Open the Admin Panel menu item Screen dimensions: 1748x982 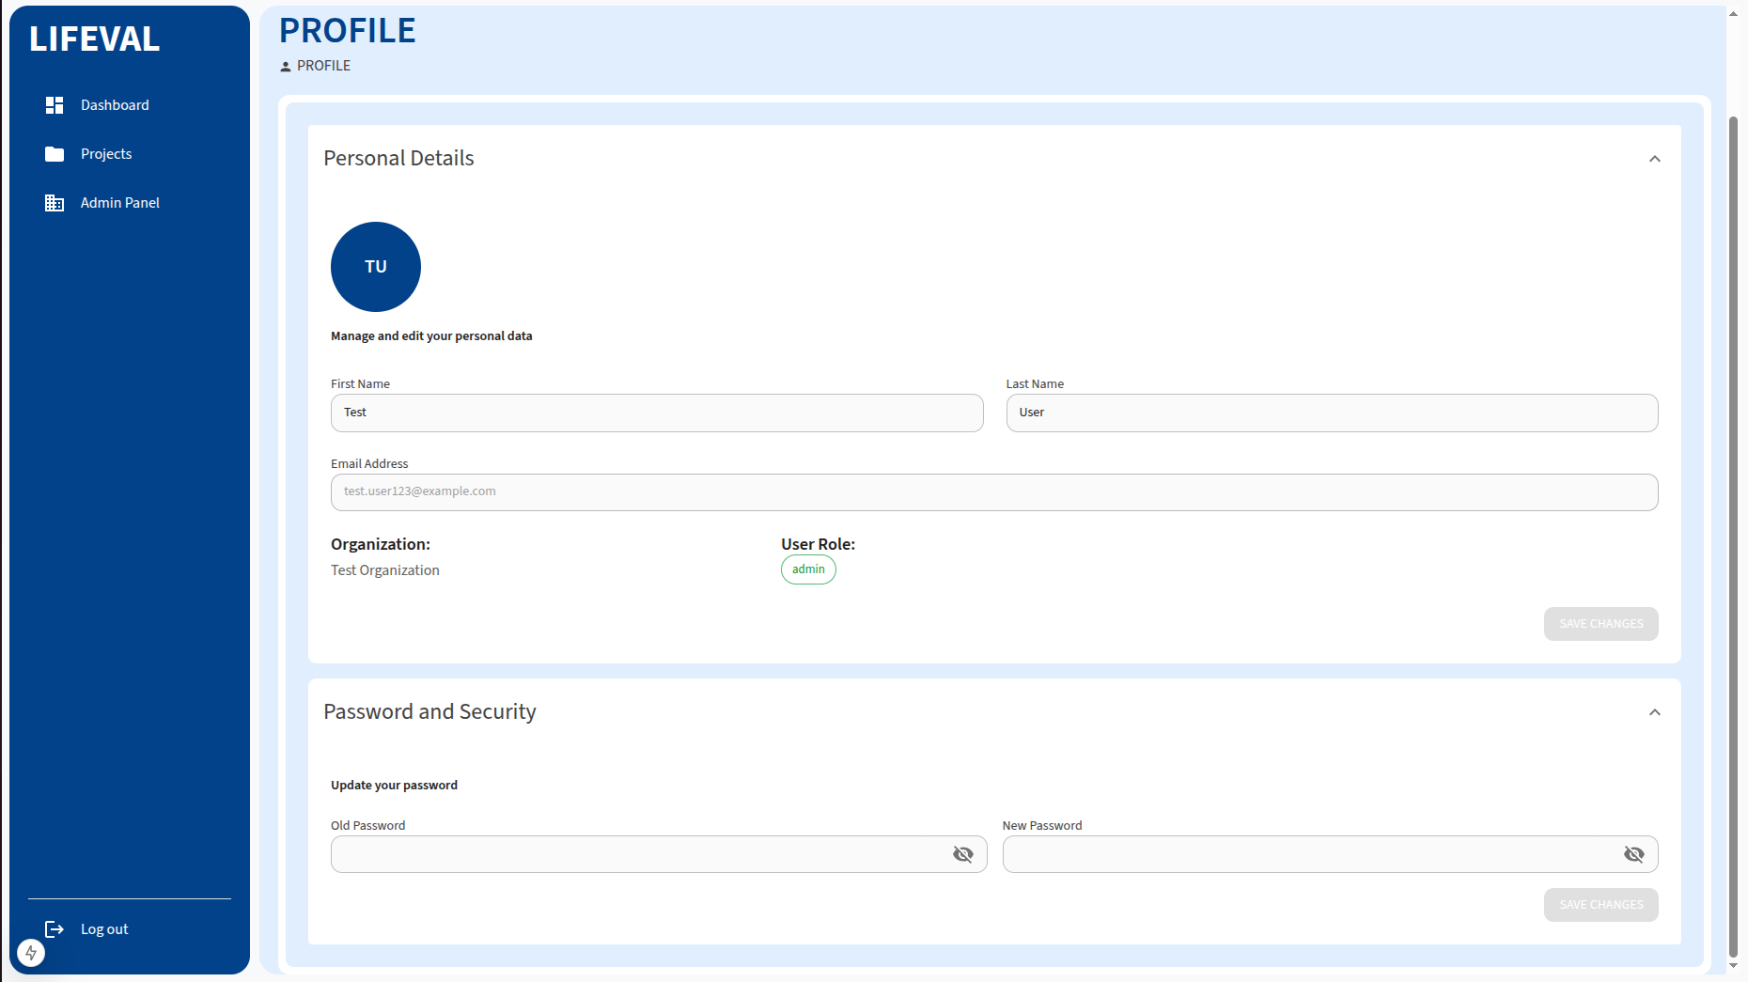click(x=120, y=203)
